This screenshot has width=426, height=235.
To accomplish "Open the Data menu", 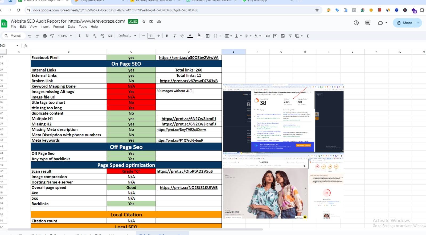I will click(71, 27).
